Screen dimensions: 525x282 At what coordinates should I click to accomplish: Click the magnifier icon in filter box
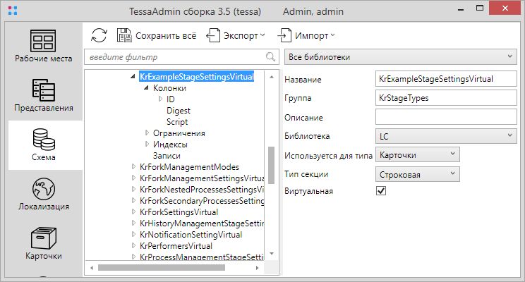[x=270, y=56]
